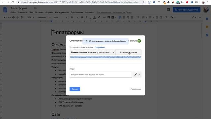
Task: Click the Print icon
Action: click(14, 17)
